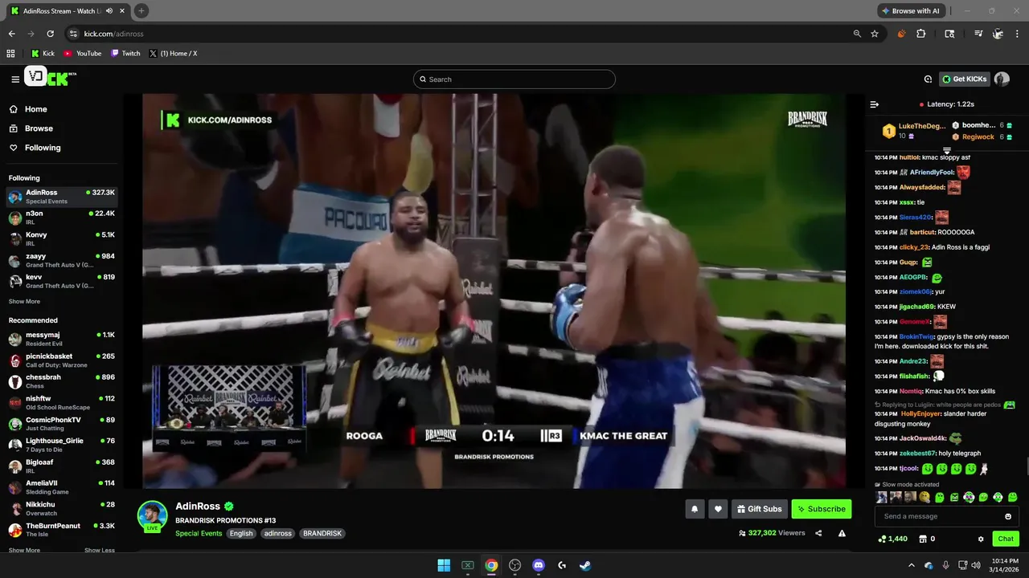
Task: Click the English tag
Action: pyautogui.click(x=241, y=533)
